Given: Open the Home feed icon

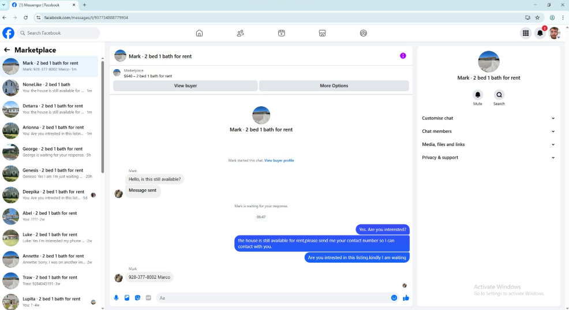Looking at the screenshot, I should pos(199,33).
